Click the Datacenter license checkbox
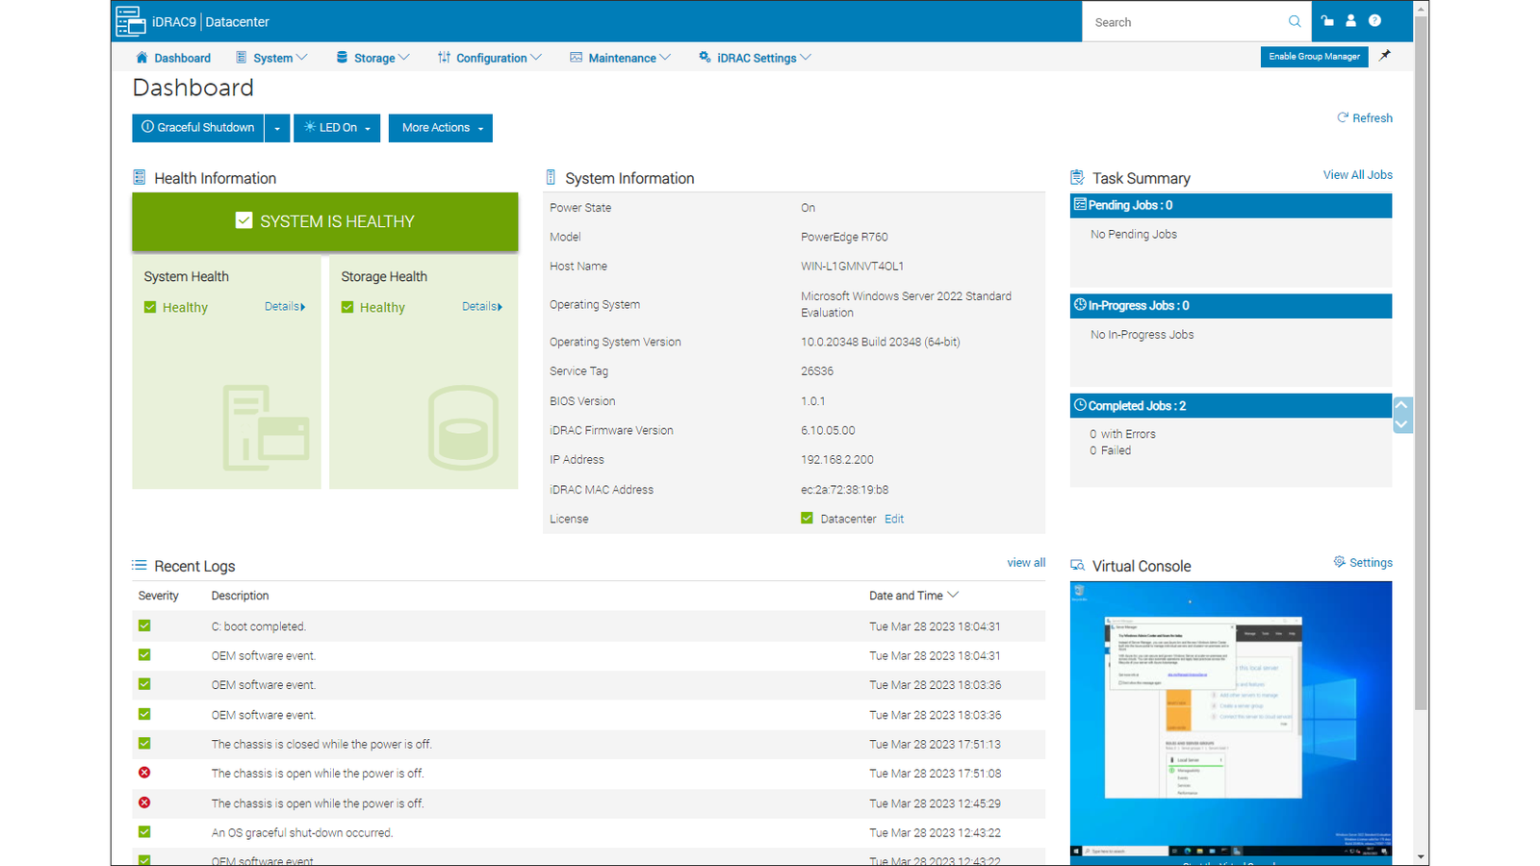 (x=807, y=518)
